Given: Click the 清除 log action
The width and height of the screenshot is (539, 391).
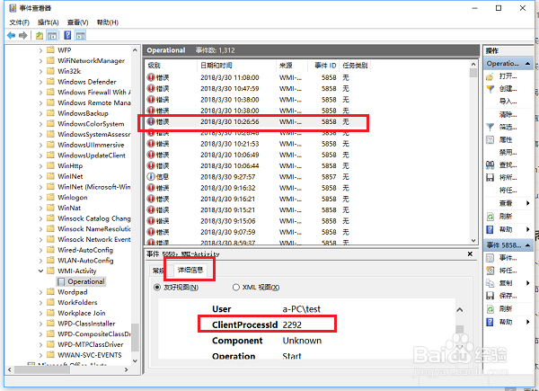Looking at the screenshot, I should (508, 114).
